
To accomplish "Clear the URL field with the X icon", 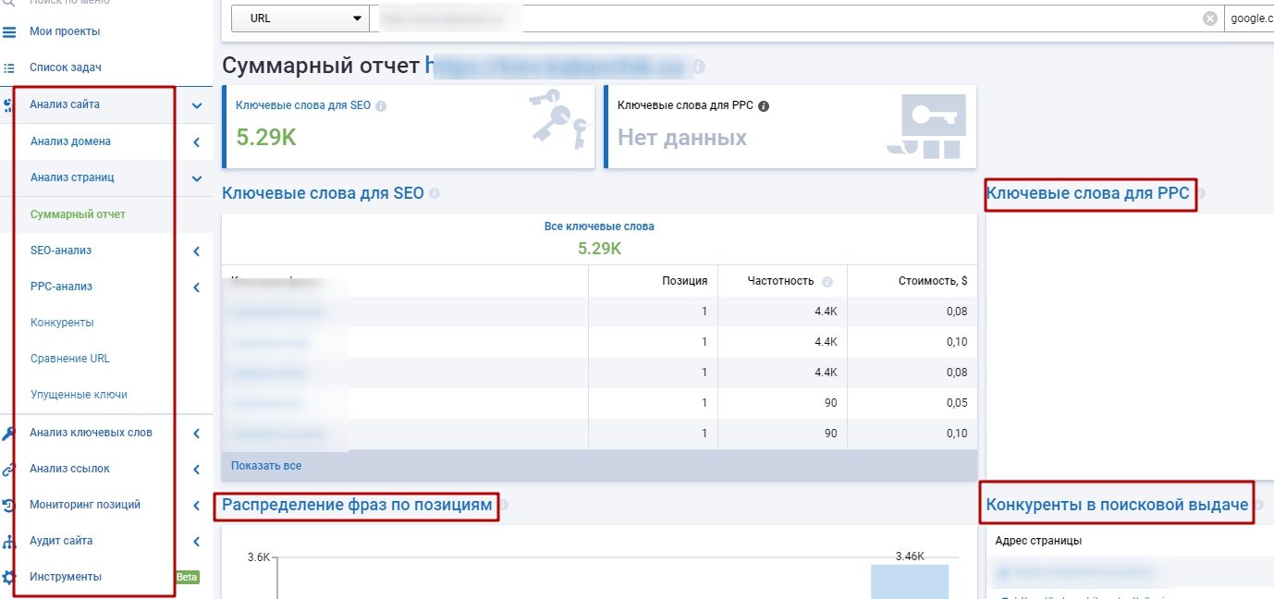I will click(x=1209, y=18).
